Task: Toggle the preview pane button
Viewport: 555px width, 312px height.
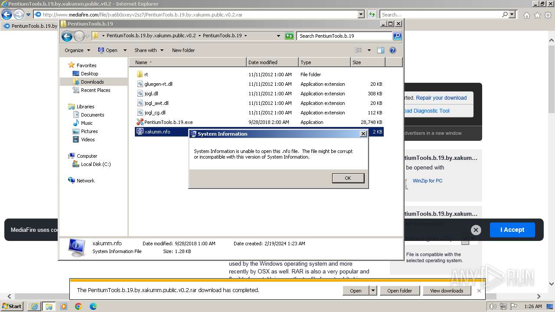Action: pos(381,50)
